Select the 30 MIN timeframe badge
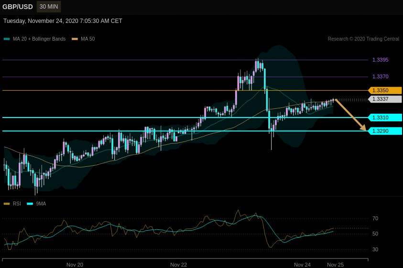The height and width of the screenshot is (268, 403). pyautogui.click(x=49, y=7)
